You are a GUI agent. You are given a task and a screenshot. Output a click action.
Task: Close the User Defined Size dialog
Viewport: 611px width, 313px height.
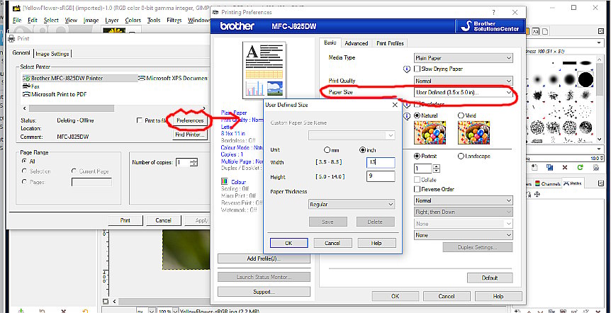coord(394,105)
